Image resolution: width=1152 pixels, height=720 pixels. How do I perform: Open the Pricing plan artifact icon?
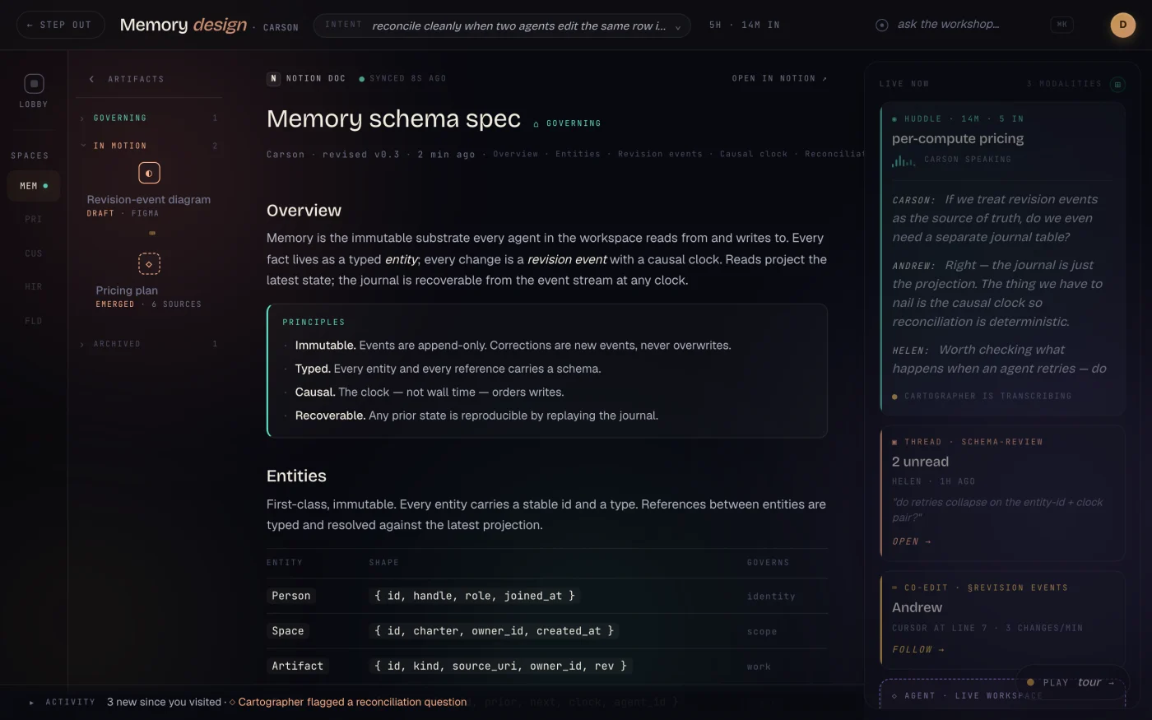149,264
